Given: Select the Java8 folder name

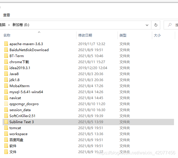Looking at the screenshot, I should [x=14, y=74].
